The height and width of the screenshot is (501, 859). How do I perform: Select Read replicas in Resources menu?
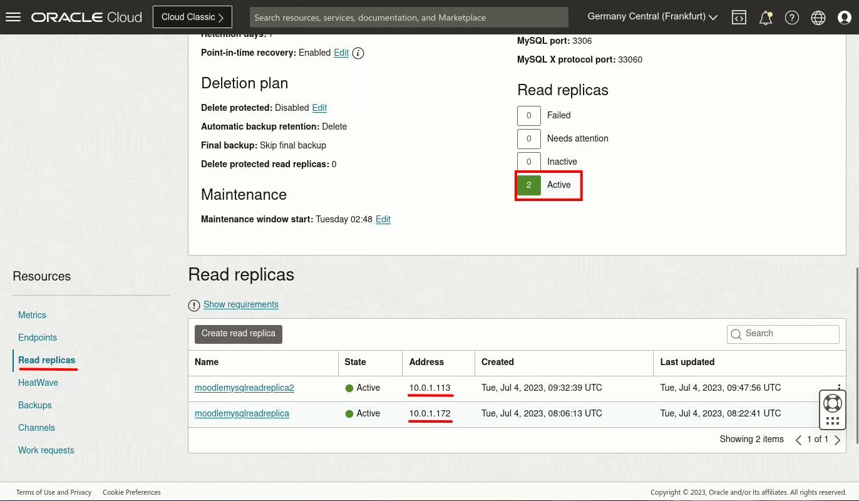[x=46, y=360]
